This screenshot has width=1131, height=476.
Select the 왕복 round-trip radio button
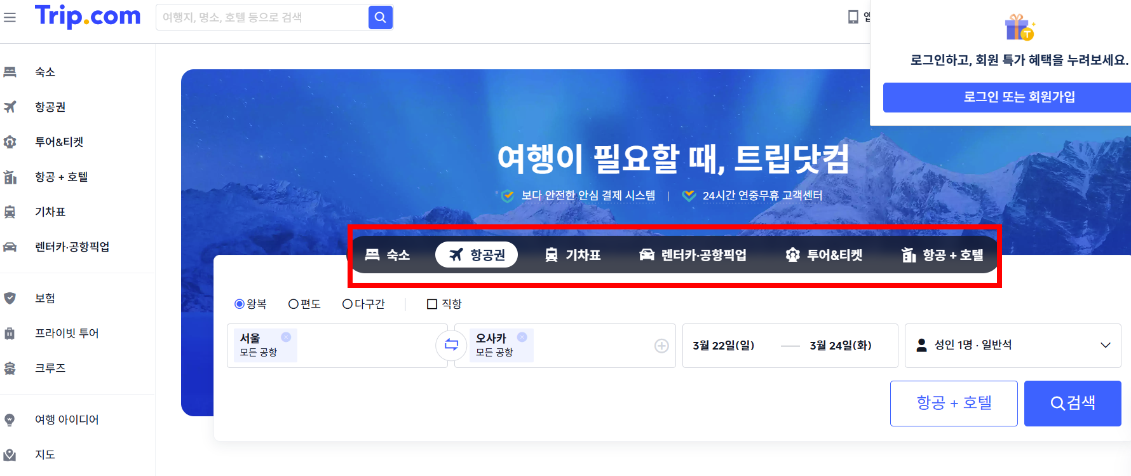[240, 304]
